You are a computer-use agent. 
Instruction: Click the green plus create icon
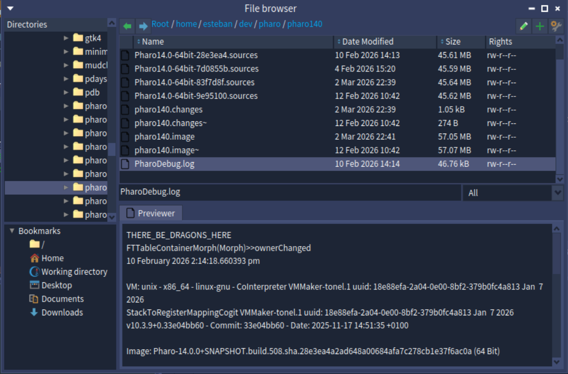tap(539, 26)
